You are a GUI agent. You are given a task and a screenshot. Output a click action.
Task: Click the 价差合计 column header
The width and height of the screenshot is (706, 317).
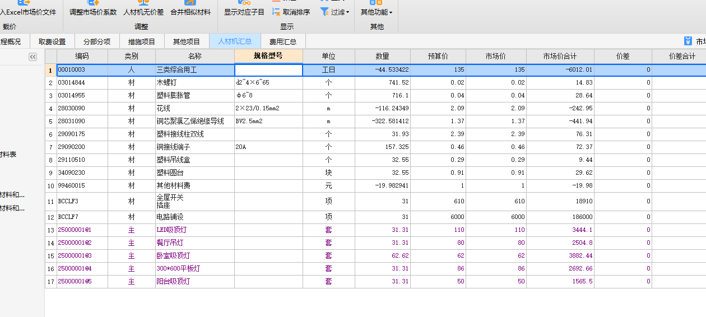(679, 57)
